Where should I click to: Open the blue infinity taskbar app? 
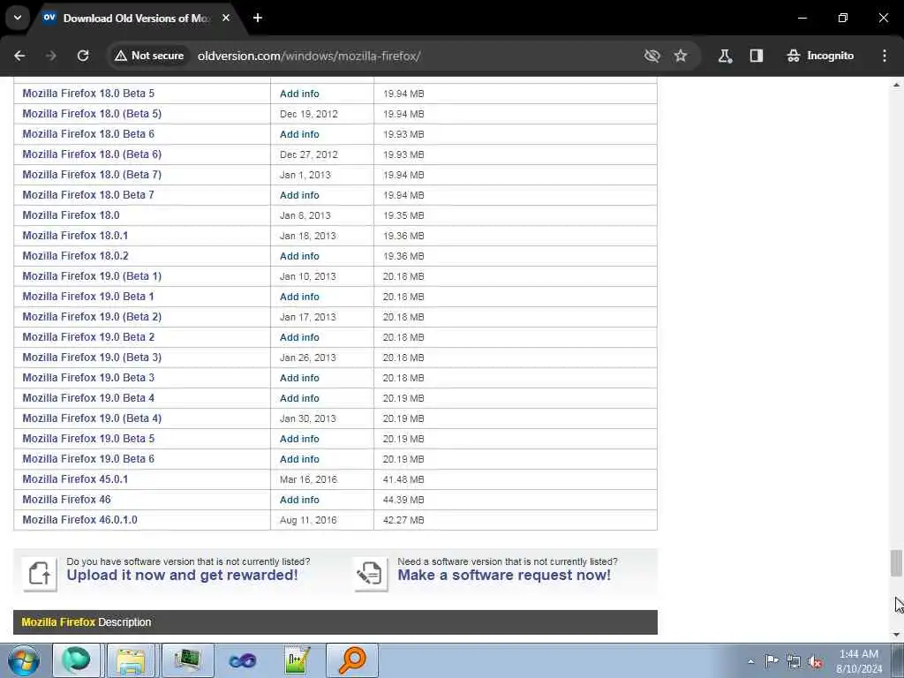pos(243,660)
